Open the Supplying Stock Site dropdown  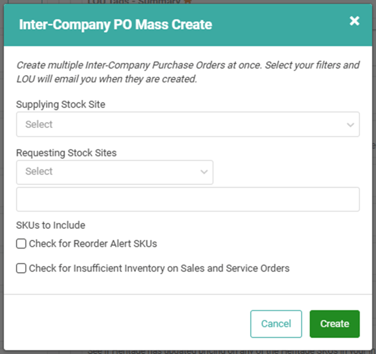pos(187,124)
